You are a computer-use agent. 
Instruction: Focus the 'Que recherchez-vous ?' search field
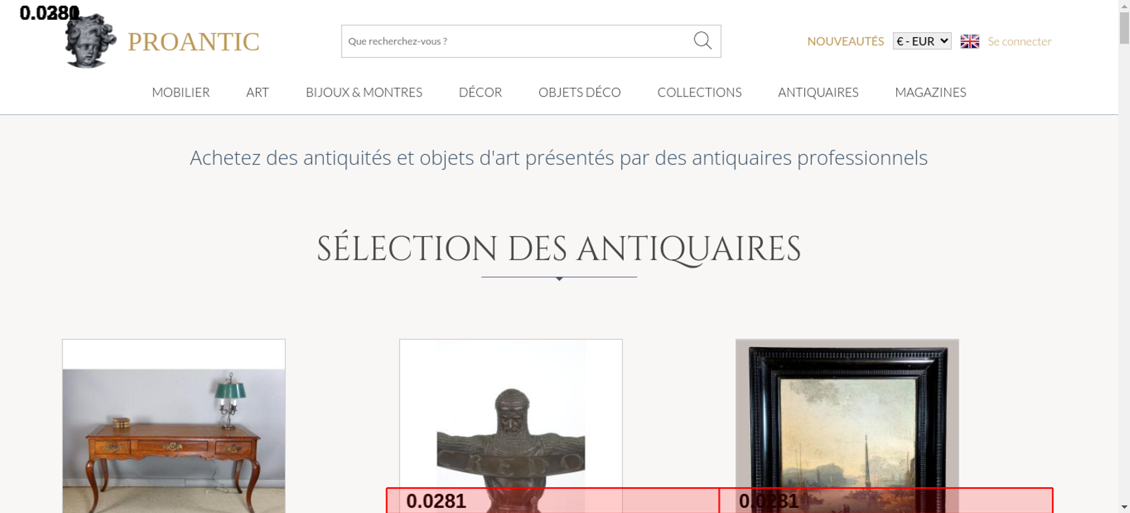click(x=514, y=41)
